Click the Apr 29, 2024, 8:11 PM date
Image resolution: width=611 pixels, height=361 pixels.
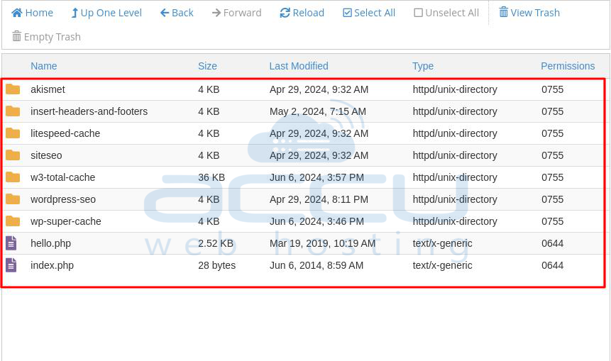(x=319, y=199)
